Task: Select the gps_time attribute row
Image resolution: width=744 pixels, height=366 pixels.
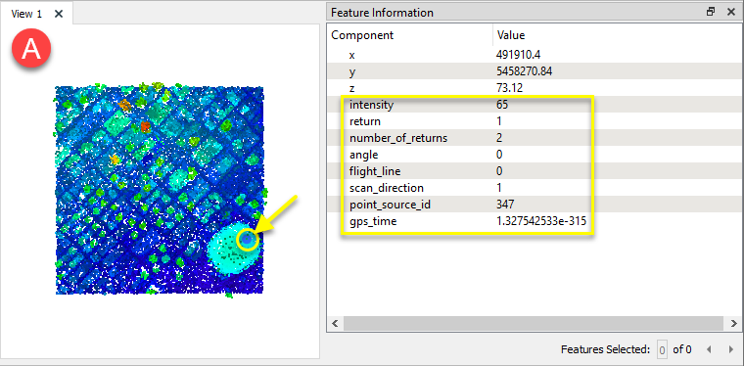Action: [534, 221]
